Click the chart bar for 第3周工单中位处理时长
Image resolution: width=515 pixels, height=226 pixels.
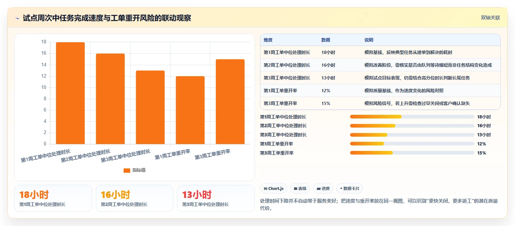tap(150, 107)
